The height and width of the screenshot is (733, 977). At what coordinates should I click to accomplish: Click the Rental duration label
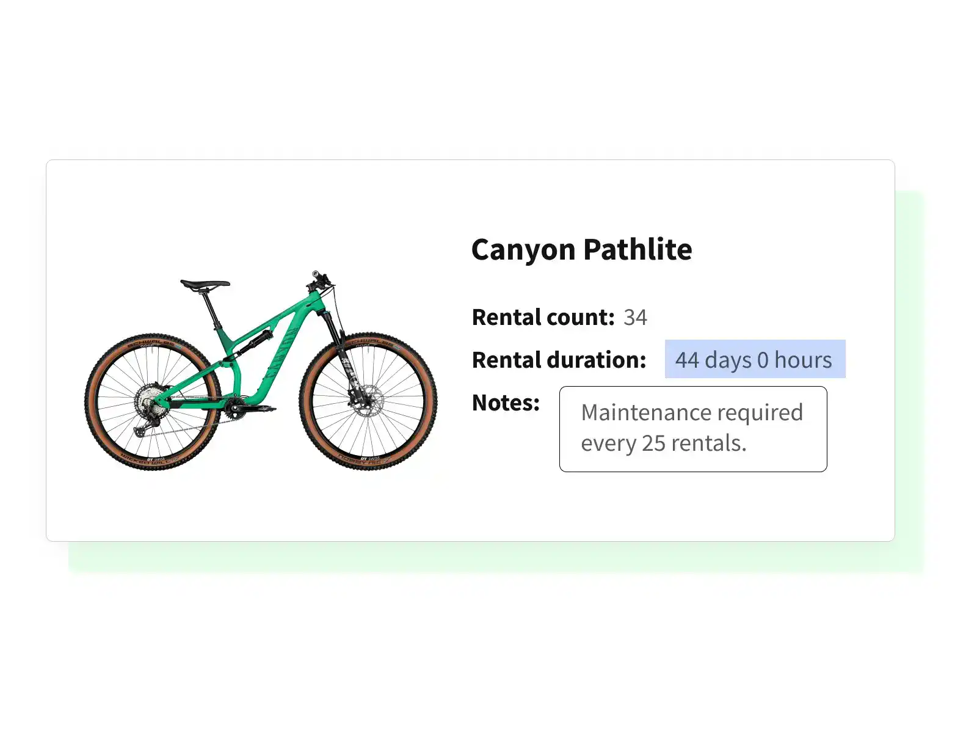point(559,360)
